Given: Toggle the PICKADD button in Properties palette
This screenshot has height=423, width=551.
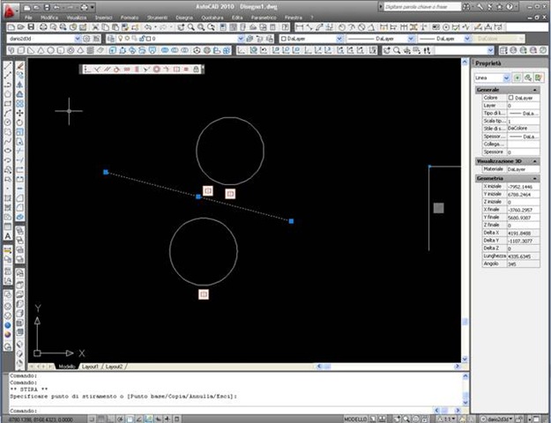Looking at the screenshot, I should coord(517,78).
